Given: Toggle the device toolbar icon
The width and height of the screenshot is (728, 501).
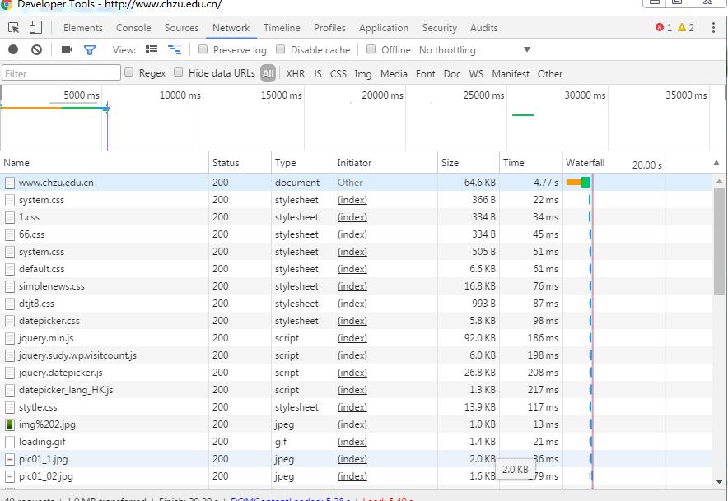Looking at the screenshot, I should 35,27.
